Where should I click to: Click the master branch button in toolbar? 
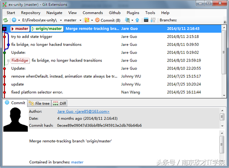coord(70,20)
